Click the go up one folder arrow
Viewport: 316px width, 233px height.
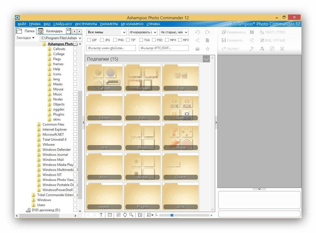[101, 215]
